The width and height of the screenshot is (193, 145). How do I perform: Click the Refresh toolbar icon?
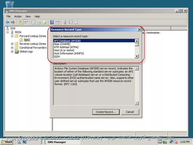39,22
